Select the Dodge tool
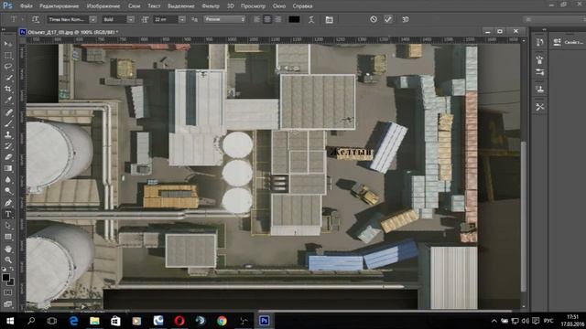This screenshot has height=329, width=586. (x=8, y=191)
